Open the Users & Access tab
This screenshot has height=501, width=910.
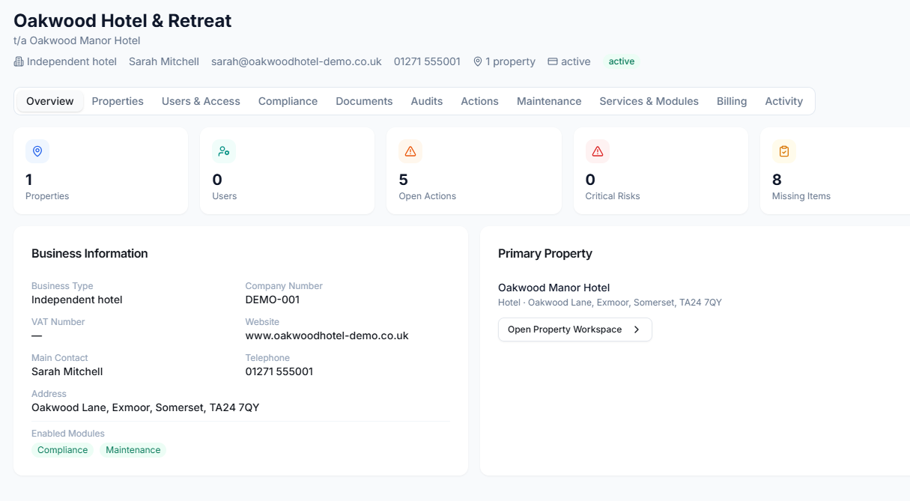click(x=201, y=101)
